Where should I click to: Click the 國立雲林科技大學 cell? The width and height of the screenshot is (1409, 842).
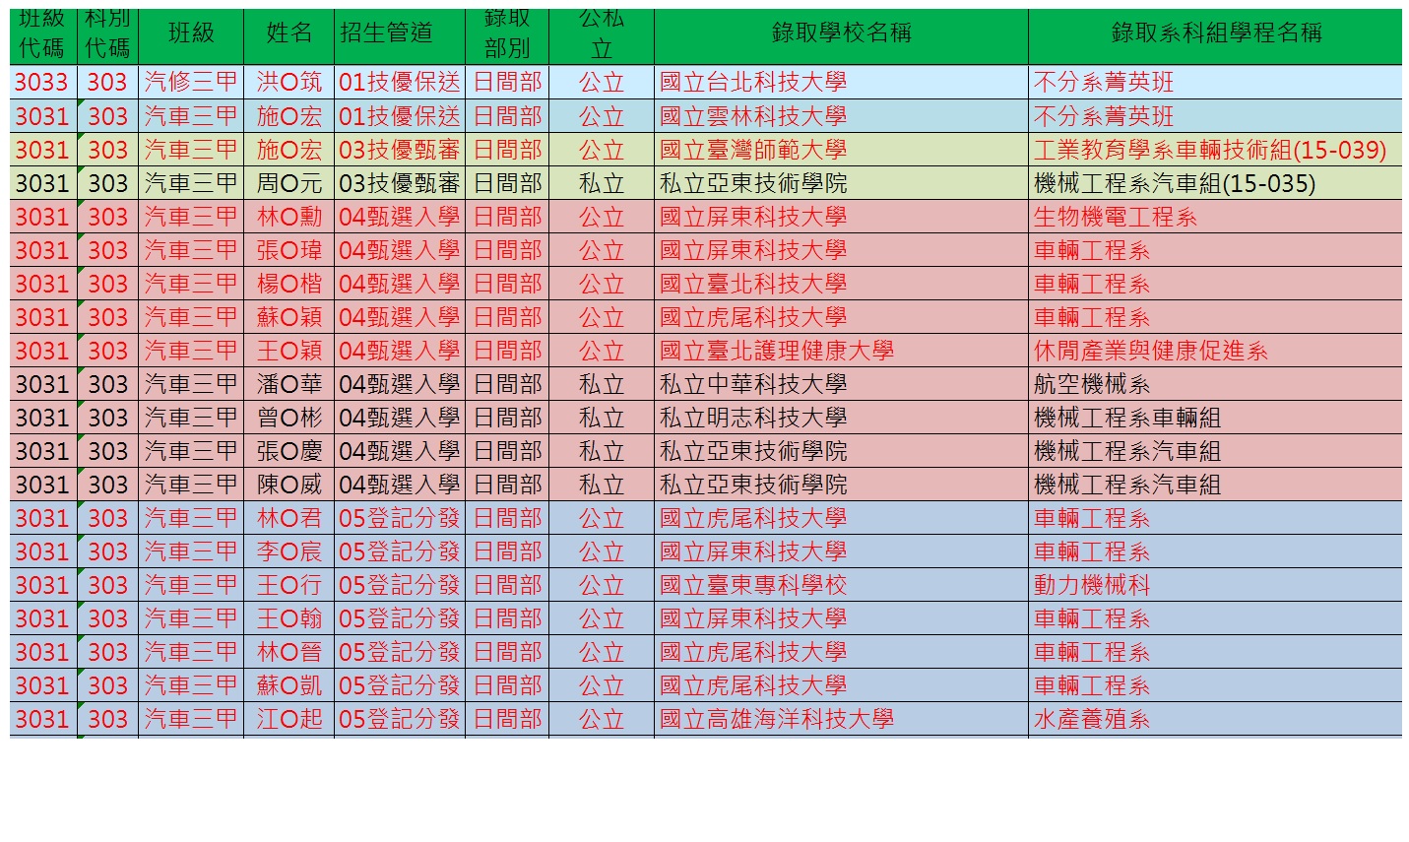click(x=753, y=116)
